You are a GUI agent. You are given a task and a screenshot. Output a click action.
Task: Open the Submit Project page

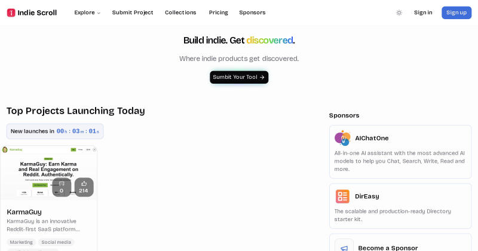point(133,13)
